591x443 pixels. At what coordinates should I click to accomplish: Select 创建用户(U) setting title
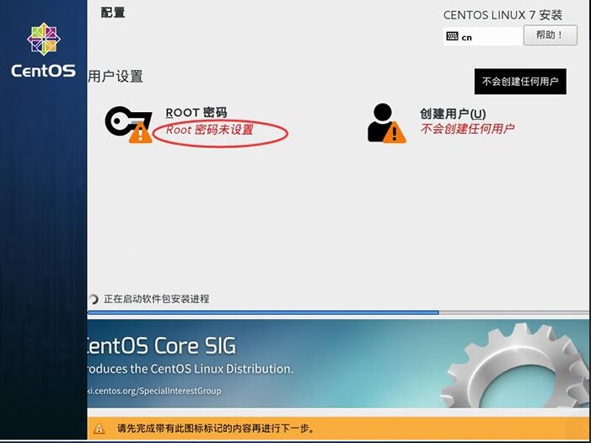coord(453,114)
